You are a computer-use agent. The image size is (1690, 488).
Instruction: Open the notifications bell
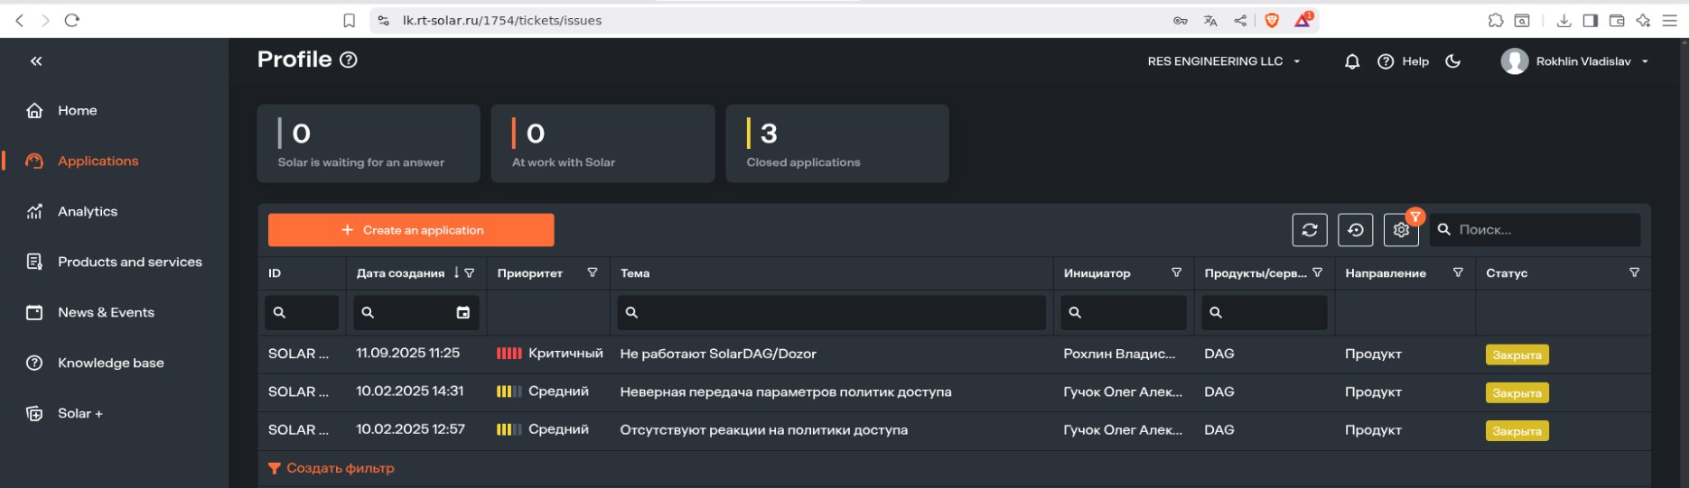click(1351, 61)
